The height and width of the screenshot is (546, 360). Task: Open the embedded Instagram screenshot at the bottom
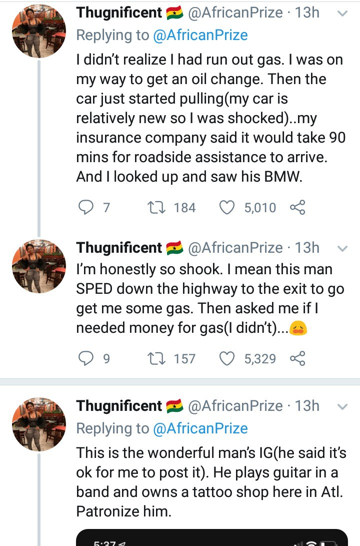click(211, 537)
